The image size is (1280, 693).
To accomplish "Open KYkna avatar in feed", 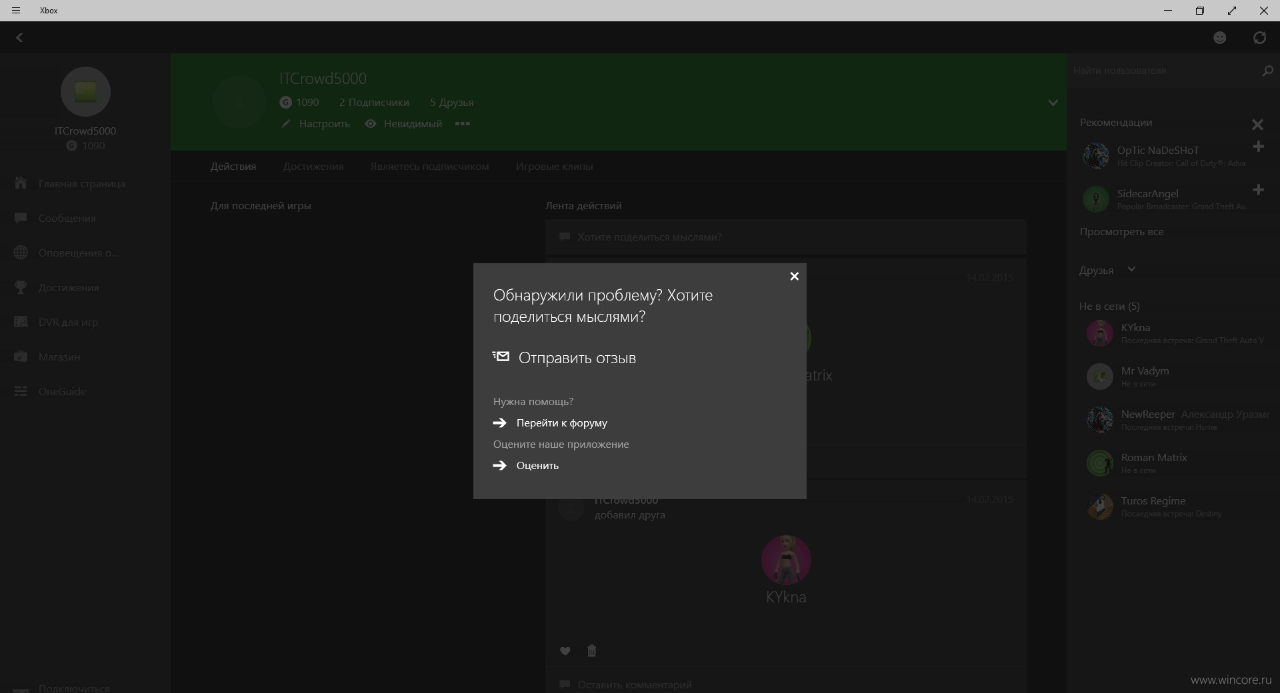I will (786, 560).
